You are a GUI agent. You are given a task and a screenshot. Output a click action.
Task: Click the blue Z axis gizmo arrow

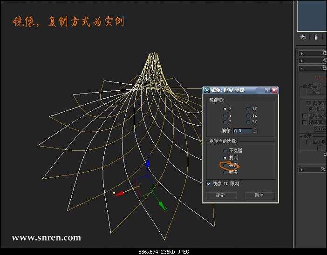tap(148, 163)
